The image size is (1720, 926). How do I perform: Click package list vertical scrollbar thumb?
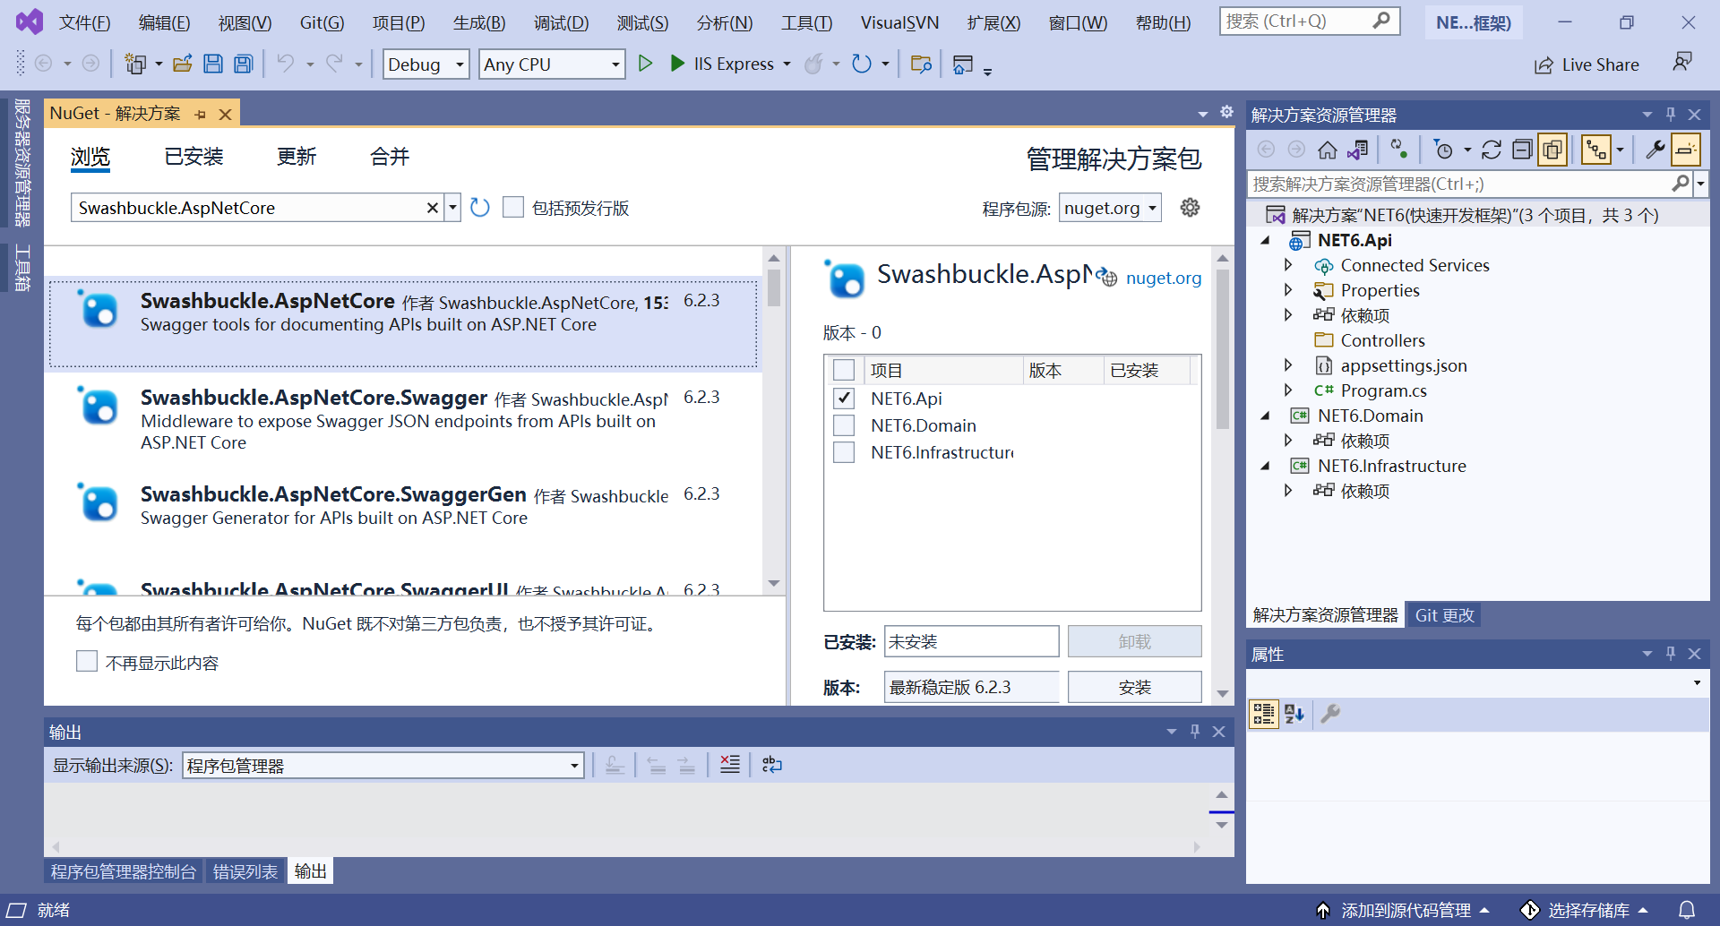click(773, 288)
